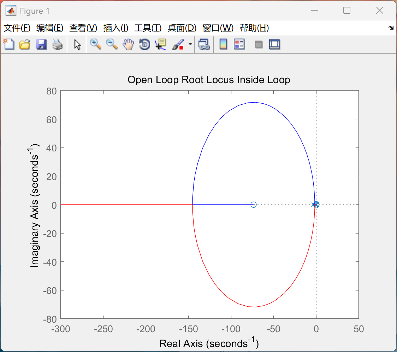The height and width of the screenshot is (352, 397).
Task: Click the -150 x-axis tick label
Action: (x=188, y=329)
